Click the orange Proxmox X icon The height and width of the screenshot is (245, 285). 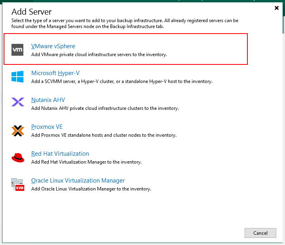tap(18, 131)
